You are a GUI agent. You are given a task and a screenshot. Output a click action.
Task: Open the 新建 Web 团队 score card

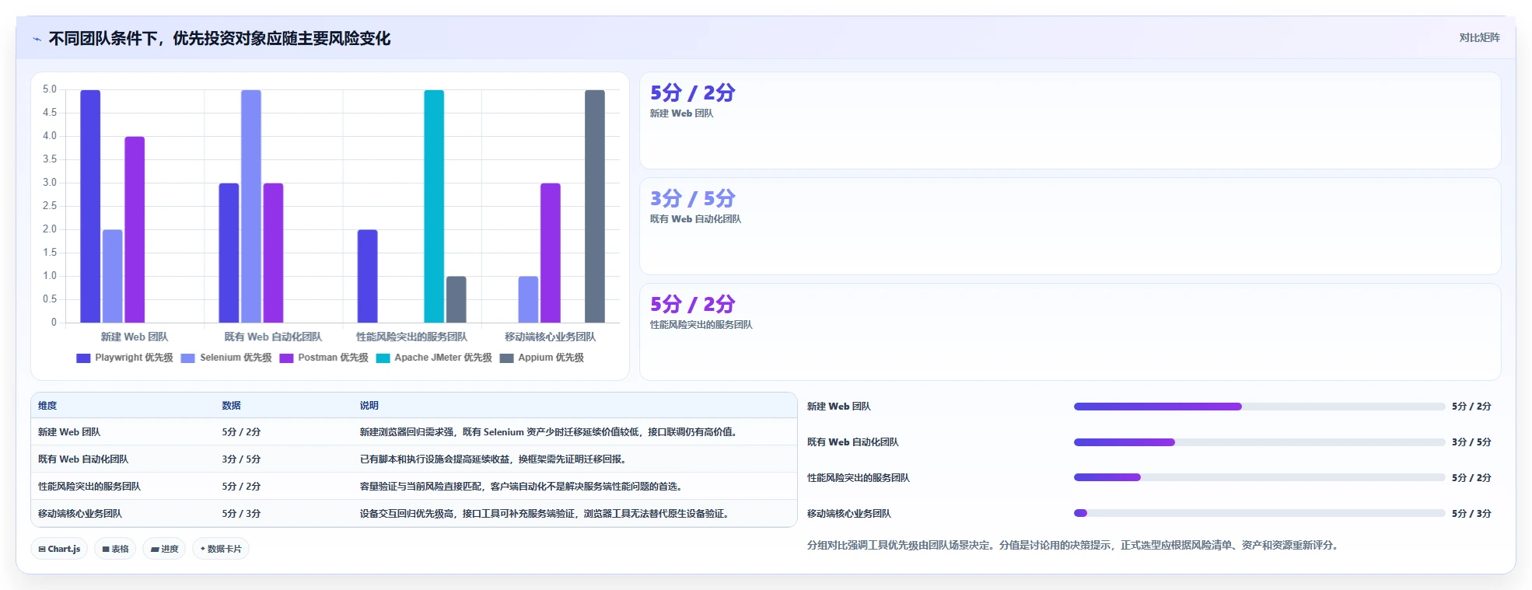coord(1070,120)
